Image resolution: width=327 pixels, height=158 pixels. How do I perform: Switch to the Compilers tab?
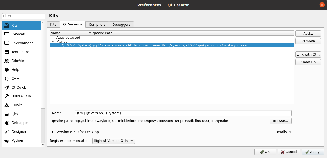point(97,24)
